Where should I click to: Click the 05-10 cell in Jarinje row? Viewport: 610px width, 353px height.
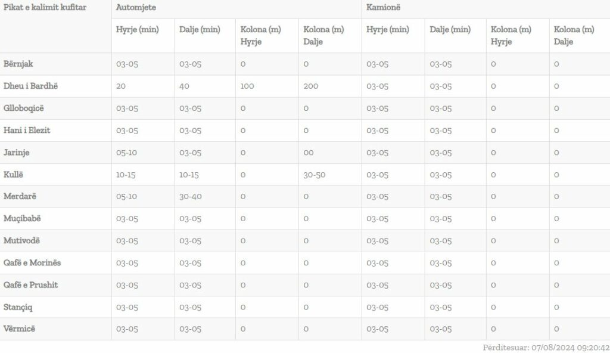click(x=127, y=152)
